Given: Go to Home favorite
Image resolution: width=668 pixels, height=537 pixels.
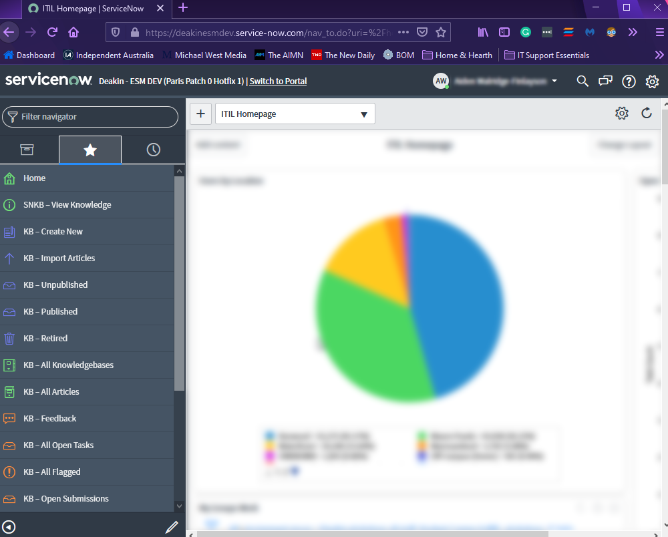Looking at the screenshot, I should pos(87,178).
